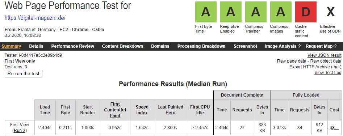Go to the Domains tab

coord(160,46)
